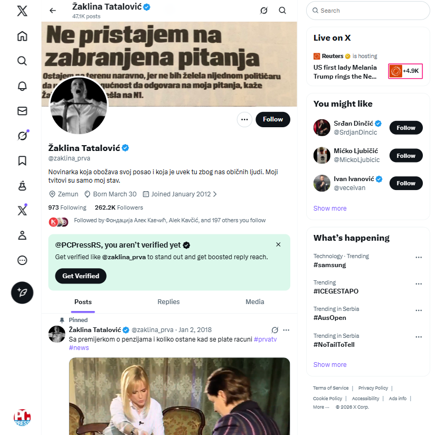Open Bookmarks icon in sidebar

pyautogui.click(x=22, y=160)
